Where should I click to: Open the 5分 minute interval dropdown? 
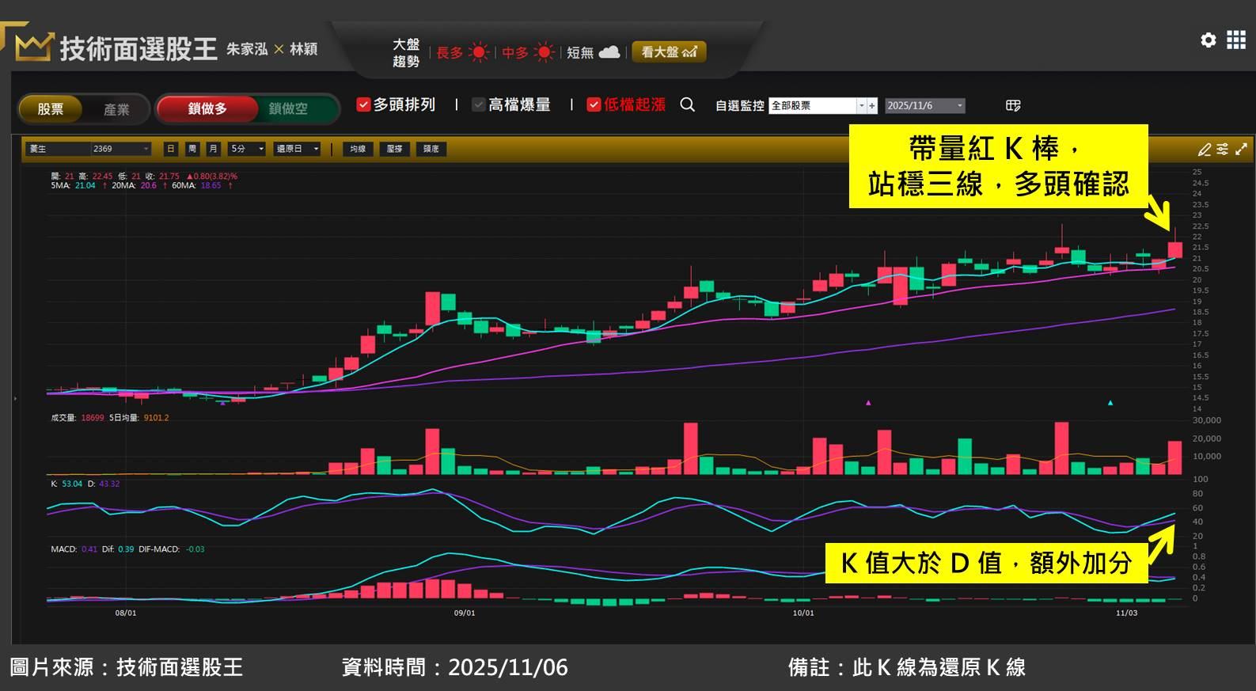[x=246, y=149]
